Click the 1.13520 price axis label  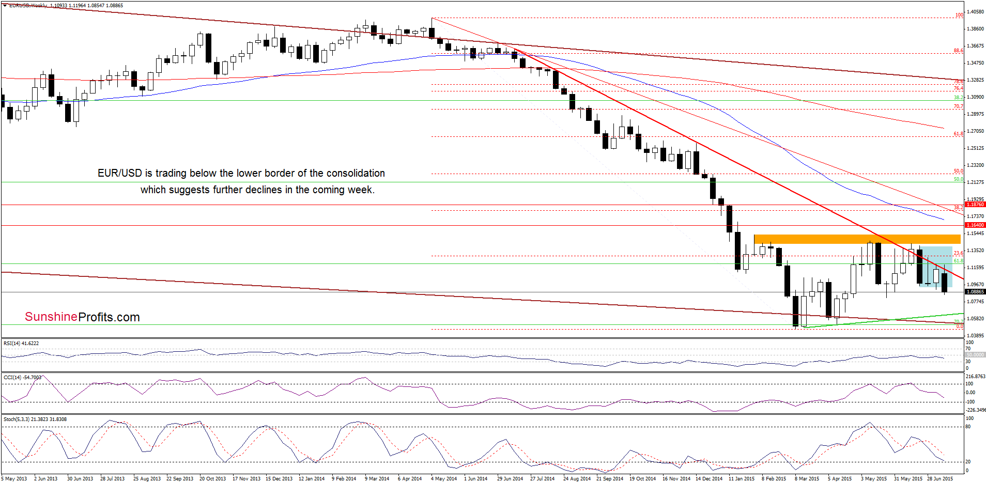975,251
